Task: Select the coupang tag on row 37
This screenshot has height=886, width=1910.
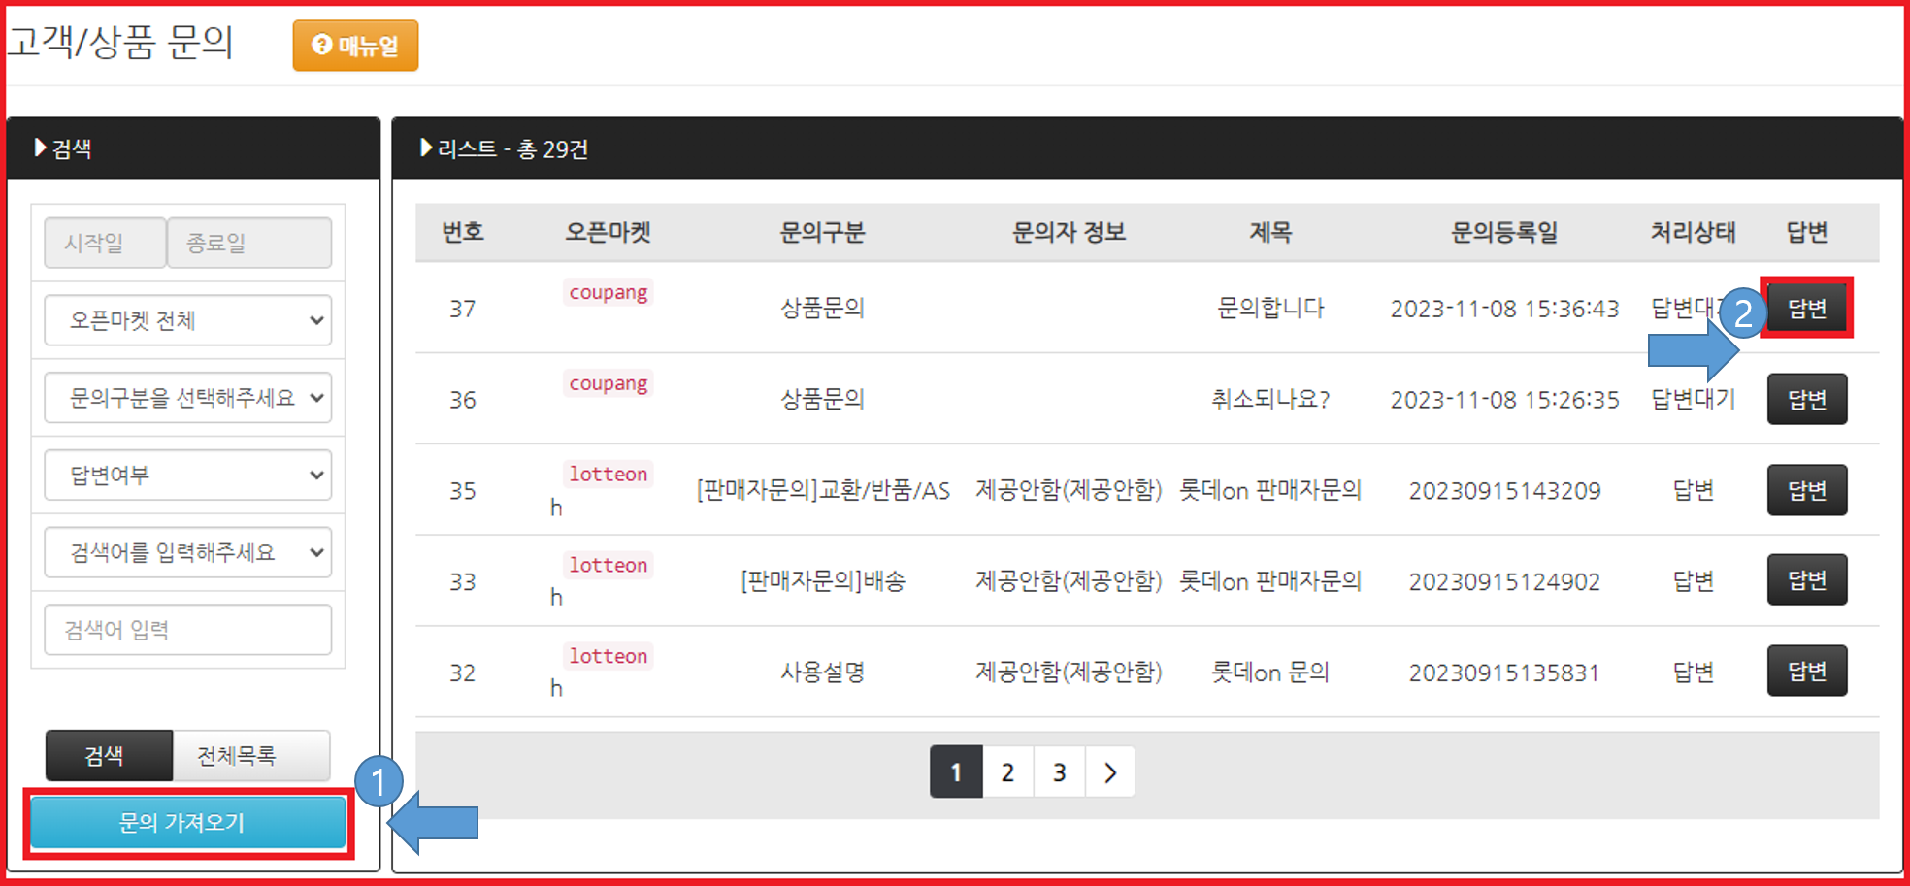Action: 608,292
